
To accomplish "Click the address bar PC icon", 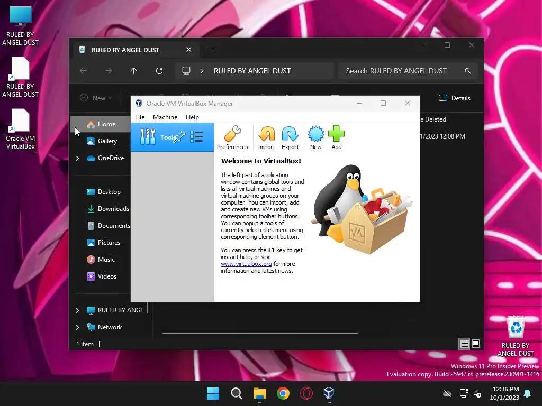I will point(186,71).
